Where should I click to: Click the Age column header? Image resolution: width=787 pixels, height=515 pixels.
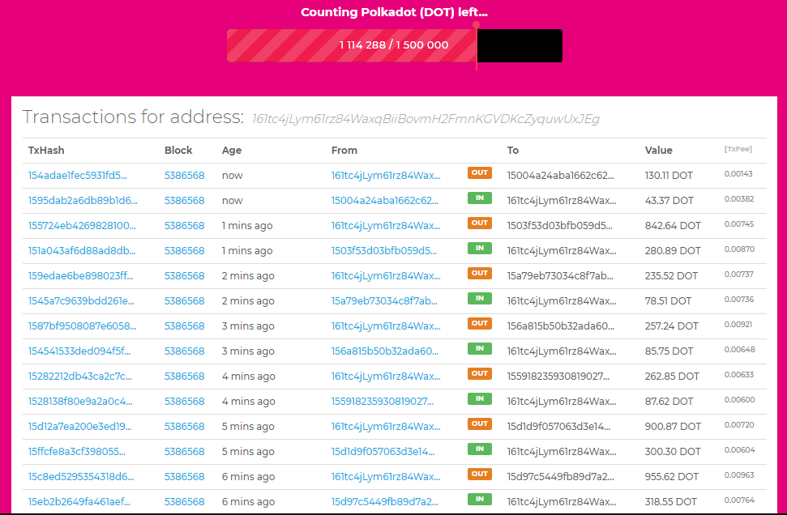pyautogui.click(x=232, y=151)
